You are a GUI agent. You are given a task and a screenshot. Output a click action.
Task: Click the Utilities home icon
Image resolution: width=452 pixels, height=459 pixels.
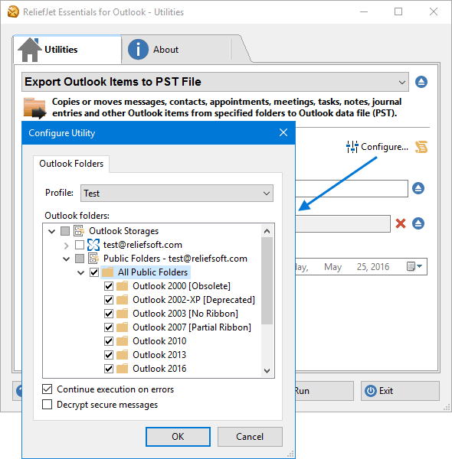(29, 50)
